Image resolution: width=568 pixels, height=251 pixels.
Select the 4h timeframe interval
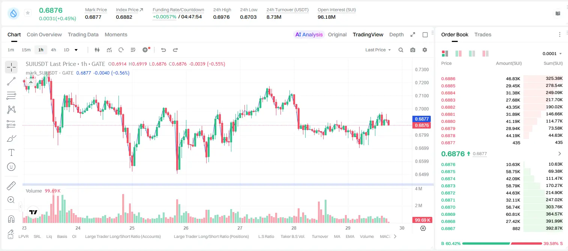pos(54,50)
